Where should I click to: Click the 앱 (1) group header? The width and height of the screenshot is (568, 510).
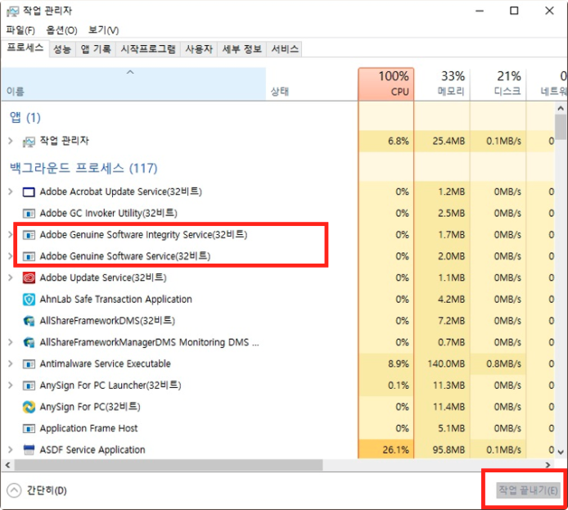click(25, 117)
